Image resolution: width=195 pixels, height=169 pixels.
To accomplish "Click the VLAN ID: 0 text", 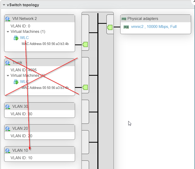I will (x=21, y=26).
